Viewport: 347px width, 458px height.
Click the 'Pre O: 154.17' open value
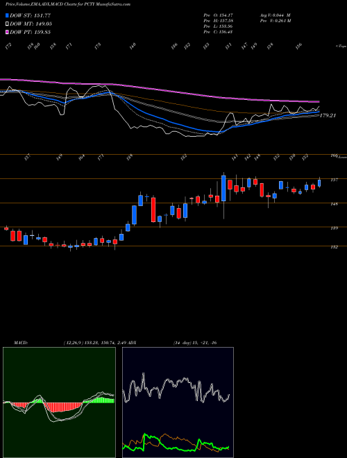218,15
